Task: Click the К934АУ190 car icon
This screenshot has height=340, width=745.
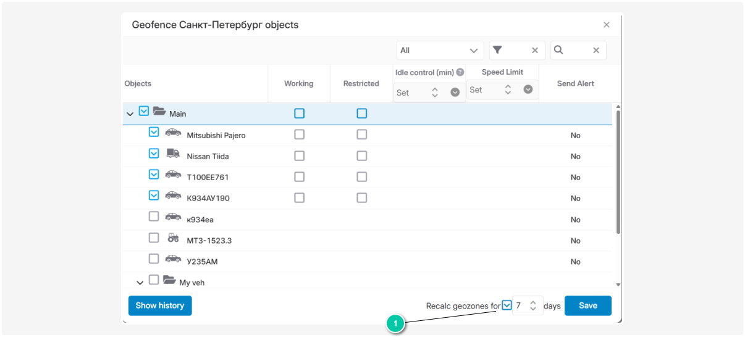Action: [173, 196]
